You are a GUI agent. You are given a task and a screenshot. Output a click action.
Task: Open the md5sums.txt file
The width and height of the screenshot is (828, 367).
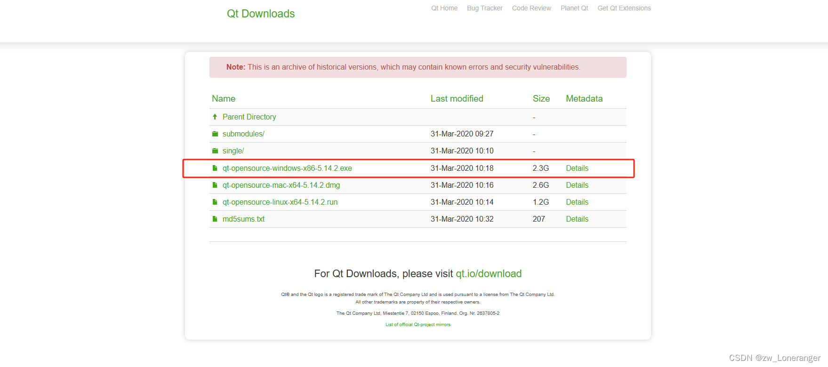(x=243, y=219)
